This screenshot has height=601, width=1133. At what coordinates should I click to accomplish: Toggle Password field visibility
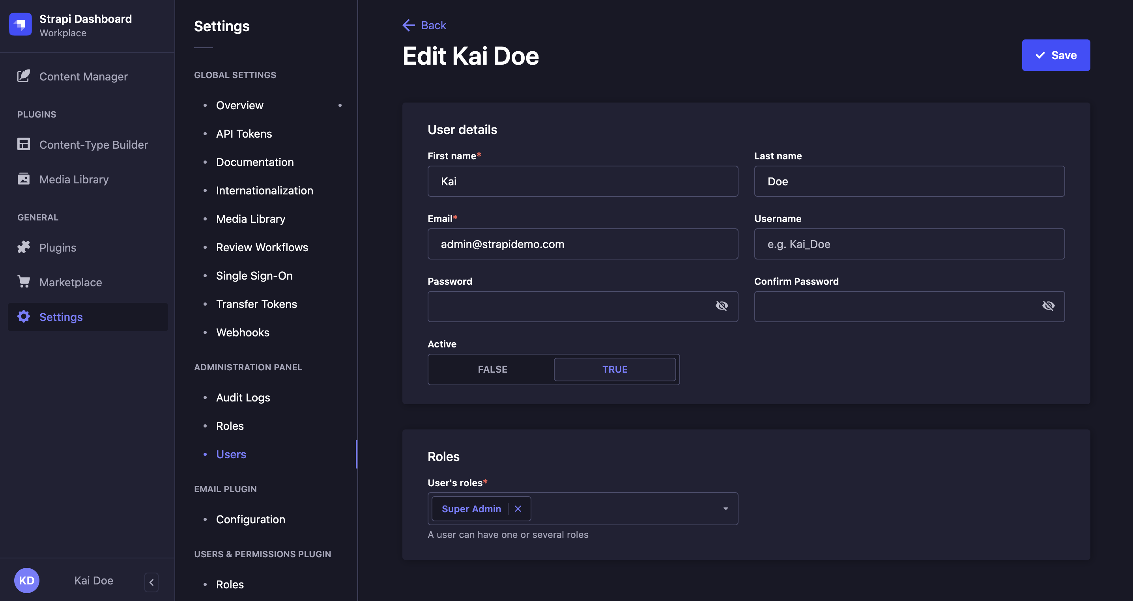[x=722, y=306]
